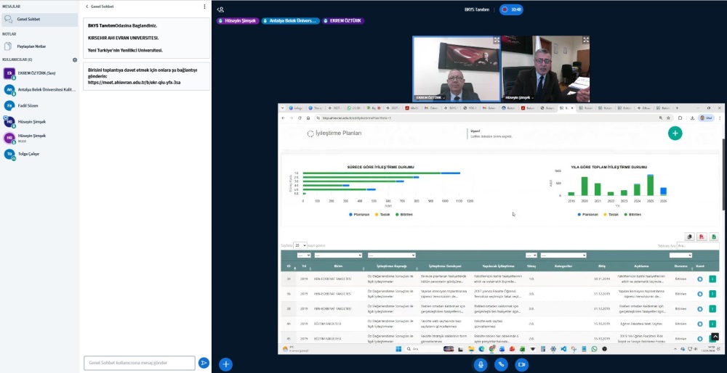Click the audio phone button in meeting bar
Image resolution: width=727 pixels, height=373 pixels.
coord(501,364)
